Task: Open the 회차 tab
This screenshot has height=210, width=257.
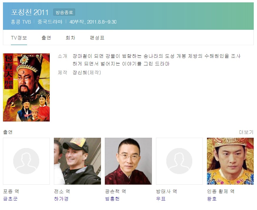Action: (70, 38)
